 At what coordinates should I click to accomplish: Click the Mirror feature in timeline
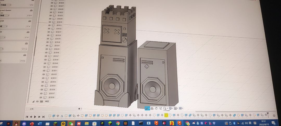[62, 116]
